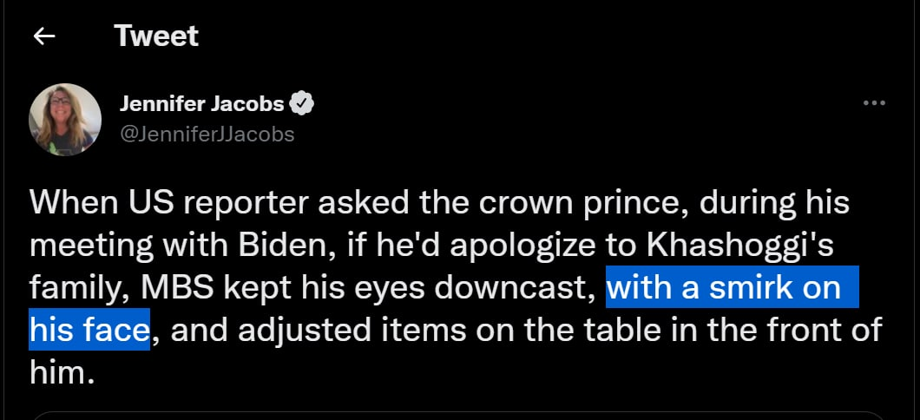
Task: Open the Jennifer Jacobs display name link
Action: [x=202, y=104]
